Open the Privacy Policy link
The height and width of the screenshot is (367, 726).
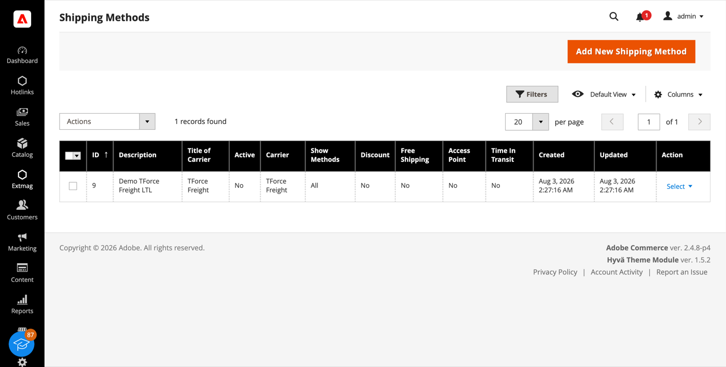click(555, 272)
